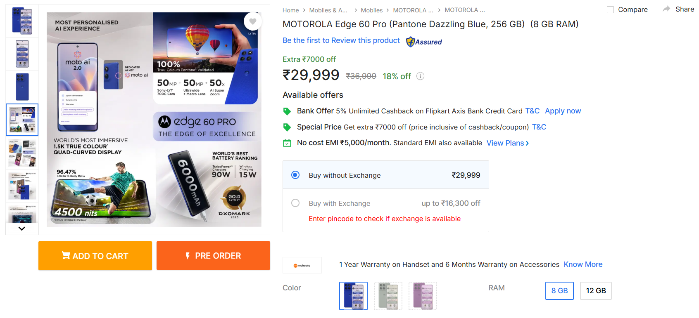Image resolution: width=699 pixels, height=318 pixels.
Task: Open the Know More warranty link
Action: [x=583, y=264]
